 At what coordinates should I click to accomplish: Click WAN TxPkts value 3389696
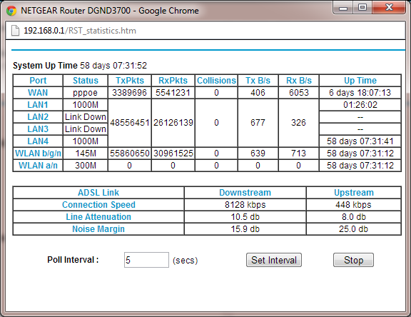(129, 93)
